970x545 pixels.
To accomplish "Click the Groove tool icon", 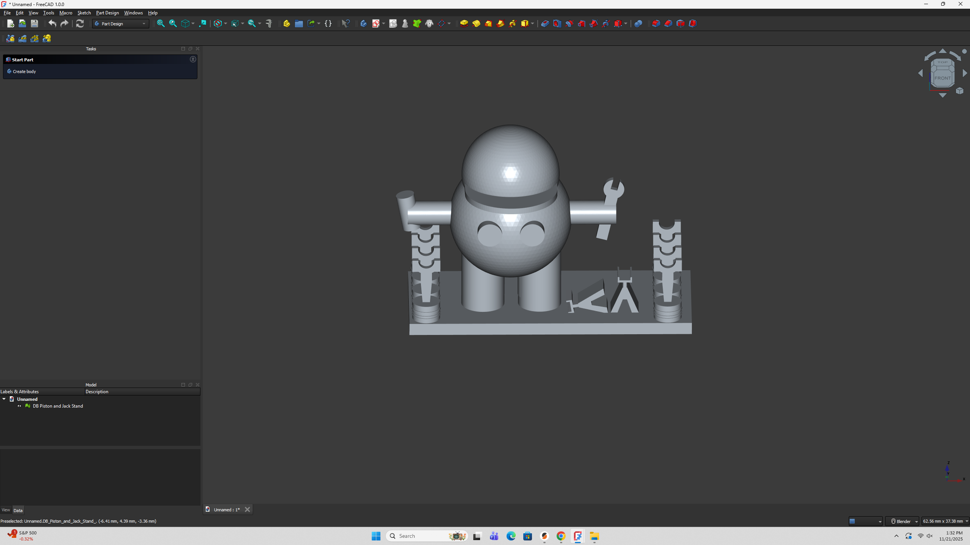I will pos(569,23).
